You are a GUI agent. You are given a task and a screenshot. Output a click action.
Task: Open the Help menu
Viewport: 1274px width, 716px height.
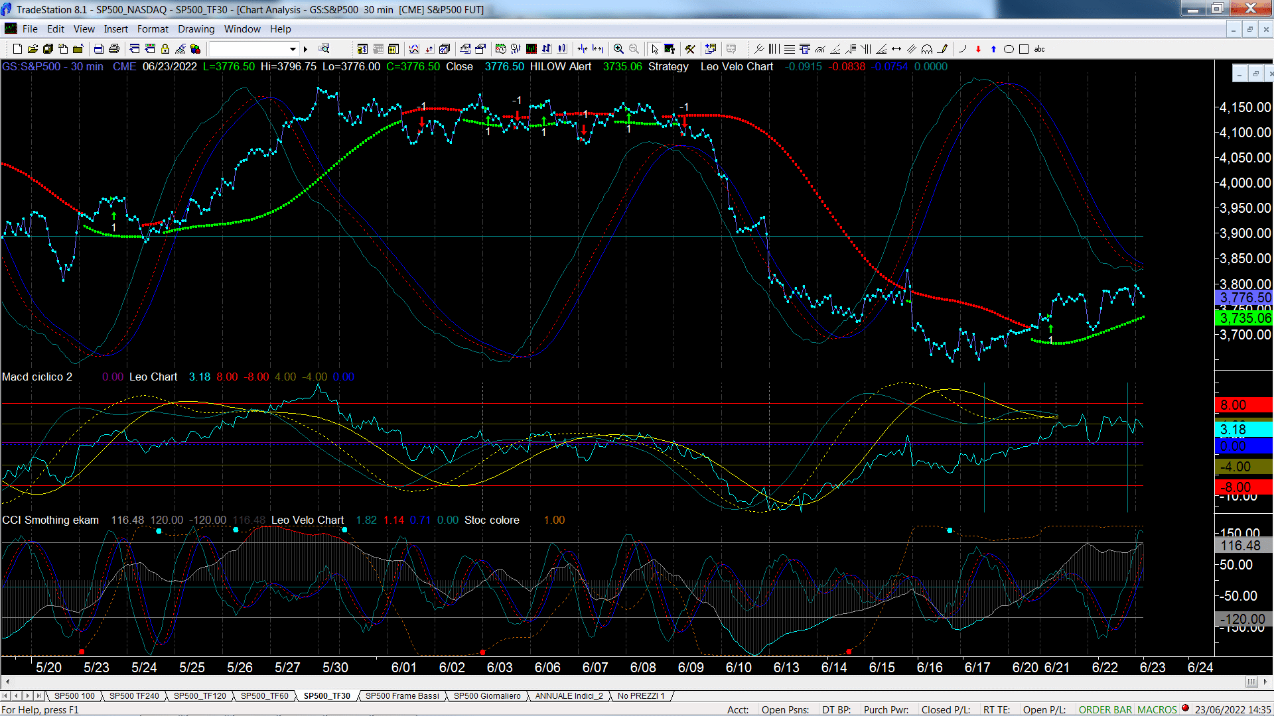(280, 29)
